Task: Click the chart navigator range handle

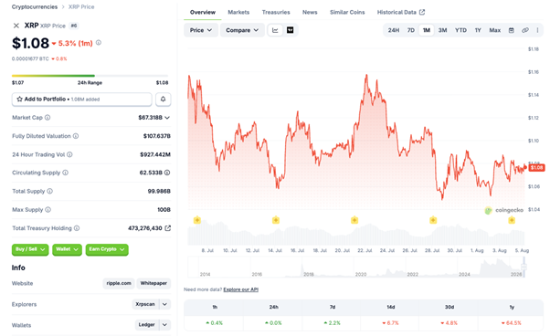Action: point(524,267)
